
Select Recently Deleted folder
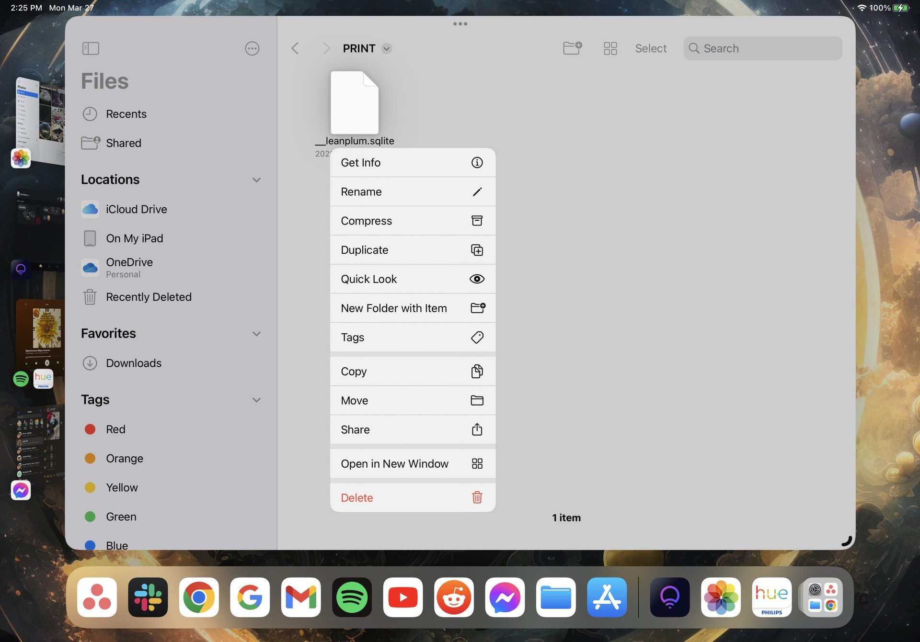149,297
